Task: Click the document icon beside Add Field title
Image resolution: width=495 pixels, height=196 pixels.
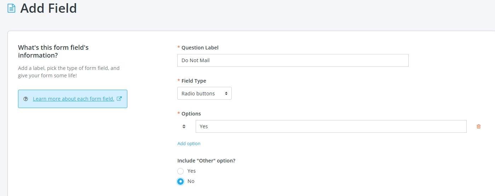Action: pos(11,8)
